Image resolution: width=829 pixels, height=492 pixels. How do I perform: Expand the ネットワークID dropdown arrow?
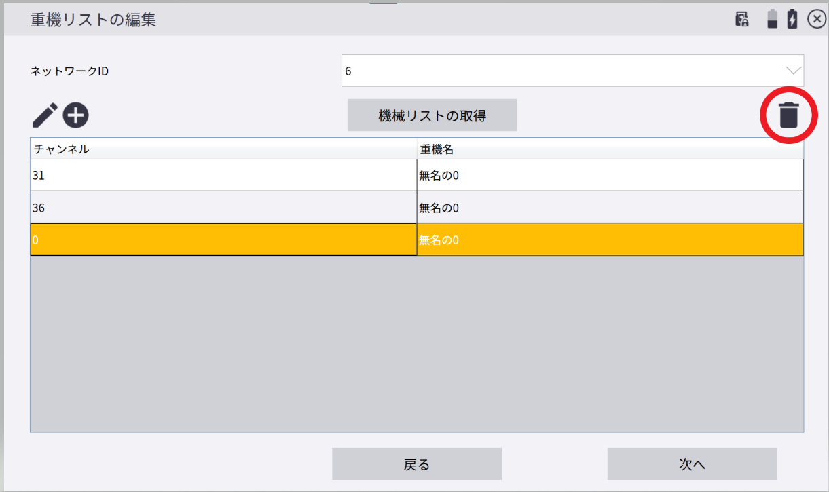[x=792, y=71]
